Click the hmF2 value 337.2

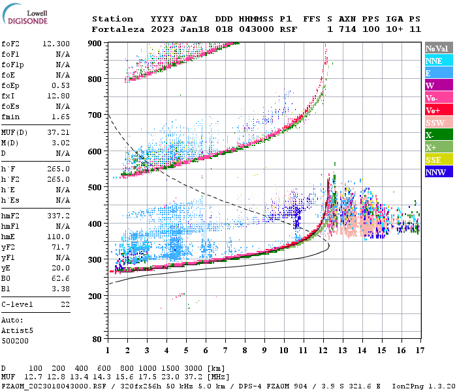(x=58, y=216)
